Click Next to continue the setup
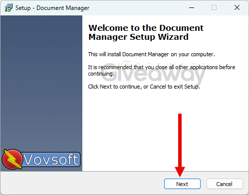This screenshot has height=195, width=249. (x=182, y=184)
